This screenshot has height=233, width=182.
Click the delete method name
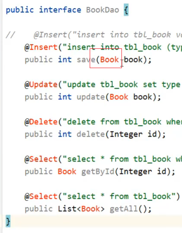pos(91,134)
